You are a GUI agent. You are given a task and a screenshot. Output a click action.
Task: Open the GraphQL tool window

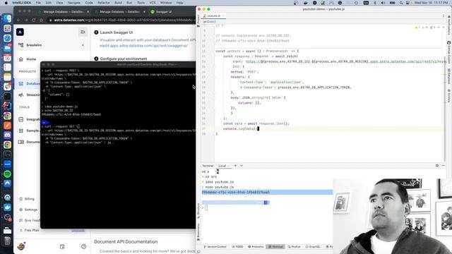(314, 247)
